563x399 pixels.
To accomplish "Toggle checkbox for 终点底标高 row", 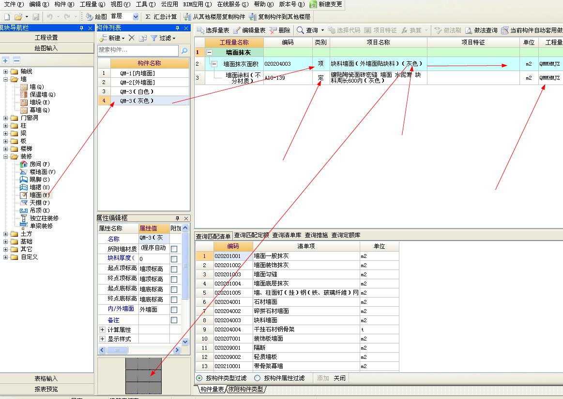I will (174, 299).
